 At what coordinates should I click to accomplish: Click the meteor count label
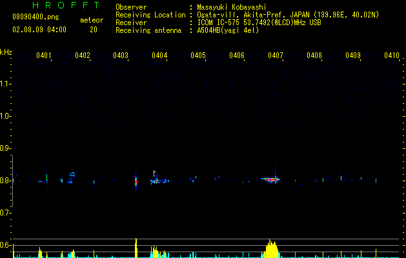(92, 20)
